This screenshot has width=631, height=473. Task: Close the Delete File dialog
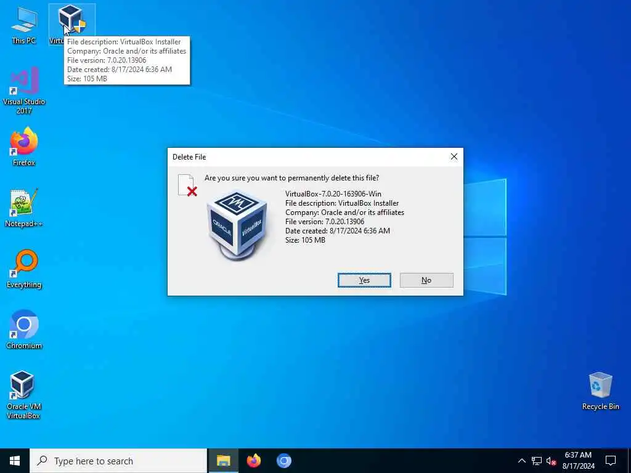pyautogui.click(x=454, y=157)
